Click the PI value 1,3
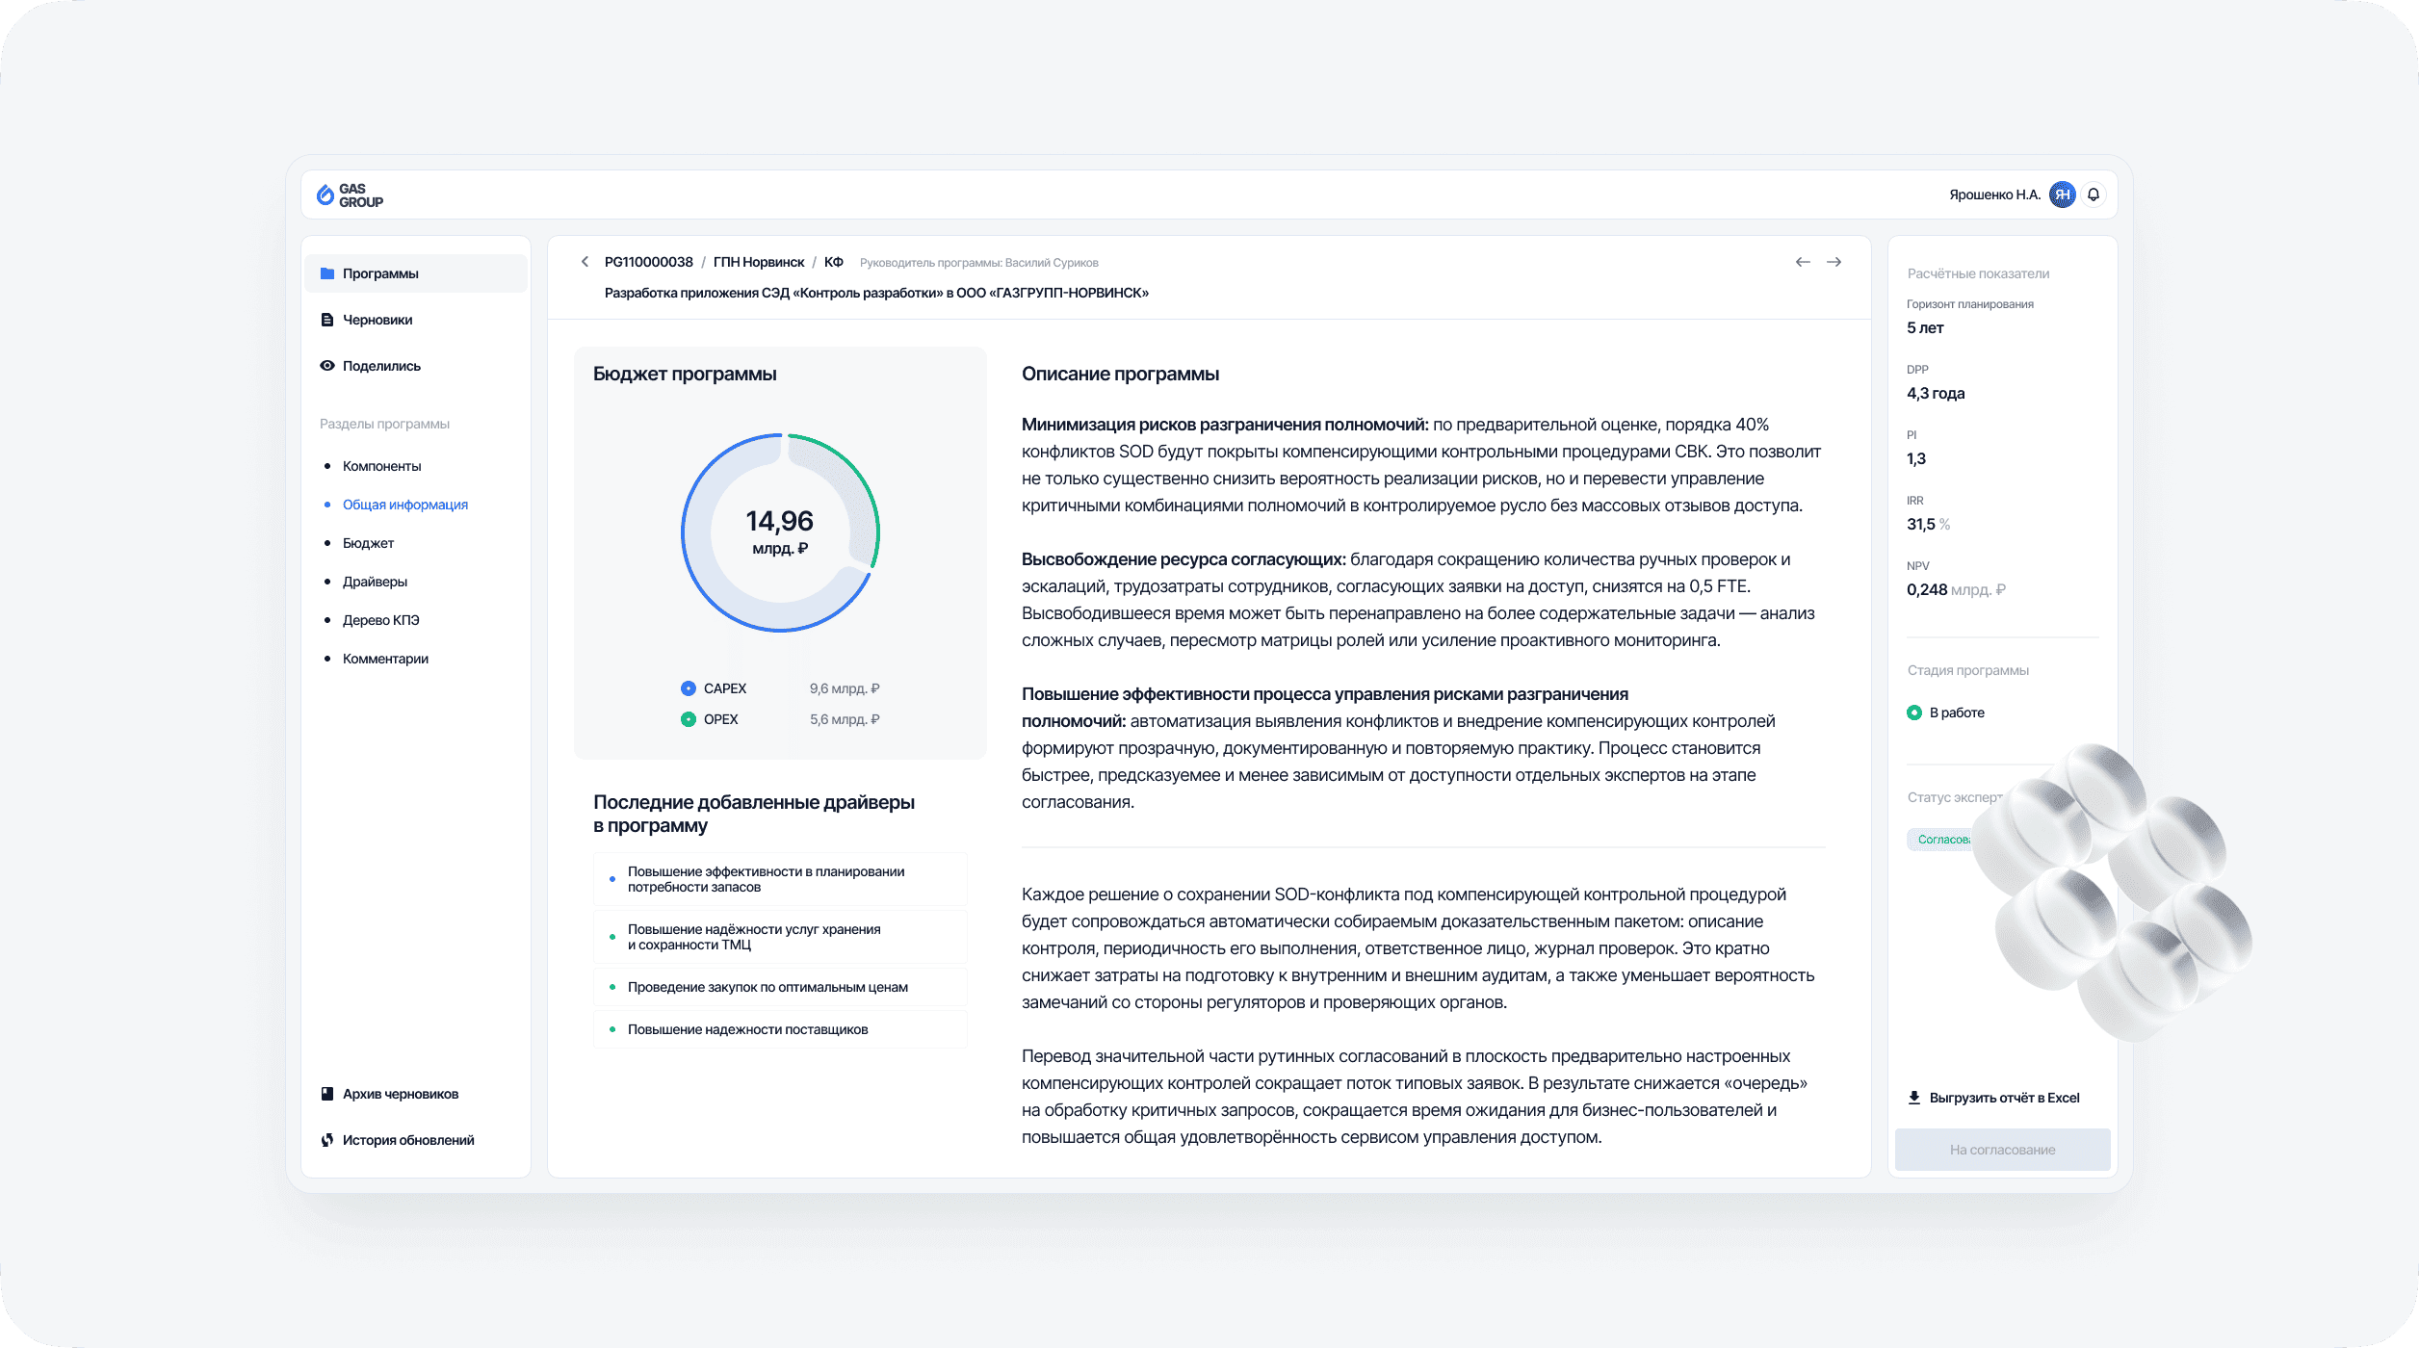Image resolution: width=2419 pixels, height=1348 pixels. [1916, 458]
